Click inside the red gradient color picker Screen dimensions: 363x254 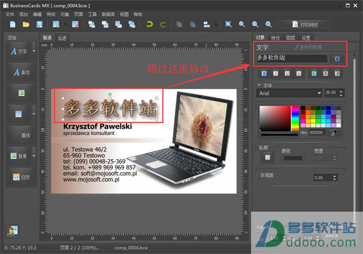(275, 119)
